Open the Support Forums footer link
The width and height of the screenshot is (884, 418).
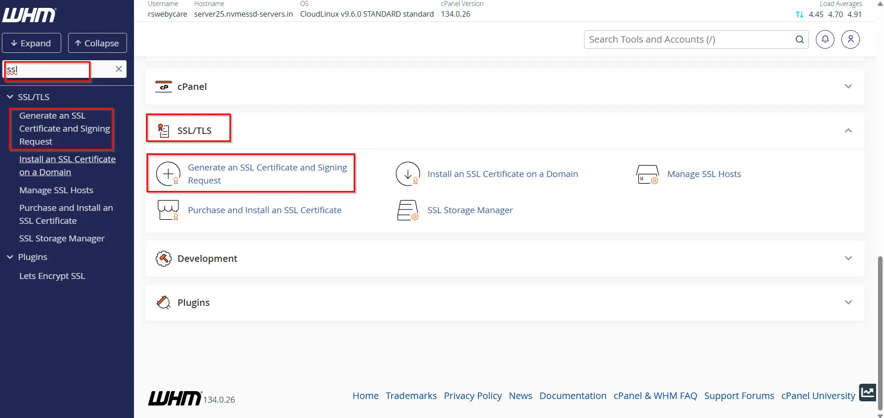(739, 396)
